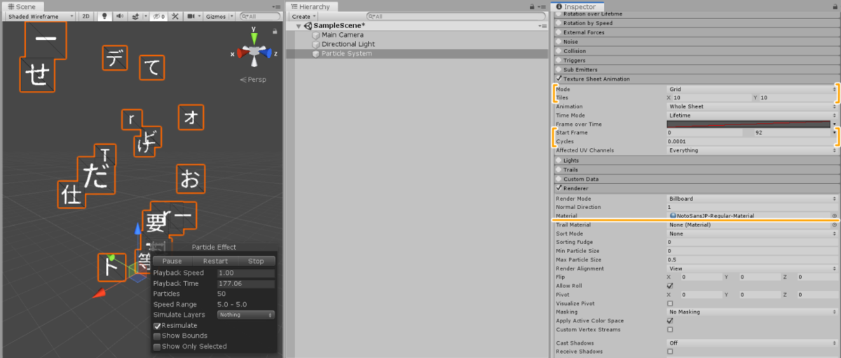Screen dimensions: 841x358
Task: Collapse SampleScene tree arrow
Action: coord(299,26)
